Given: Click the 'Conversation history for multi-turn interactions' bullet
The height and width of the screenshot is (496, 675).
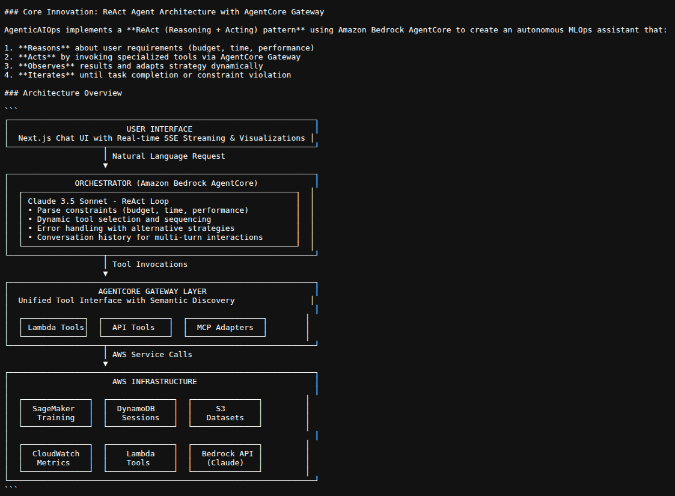Looking at the screenshot, I should click(x=145, y=237).
